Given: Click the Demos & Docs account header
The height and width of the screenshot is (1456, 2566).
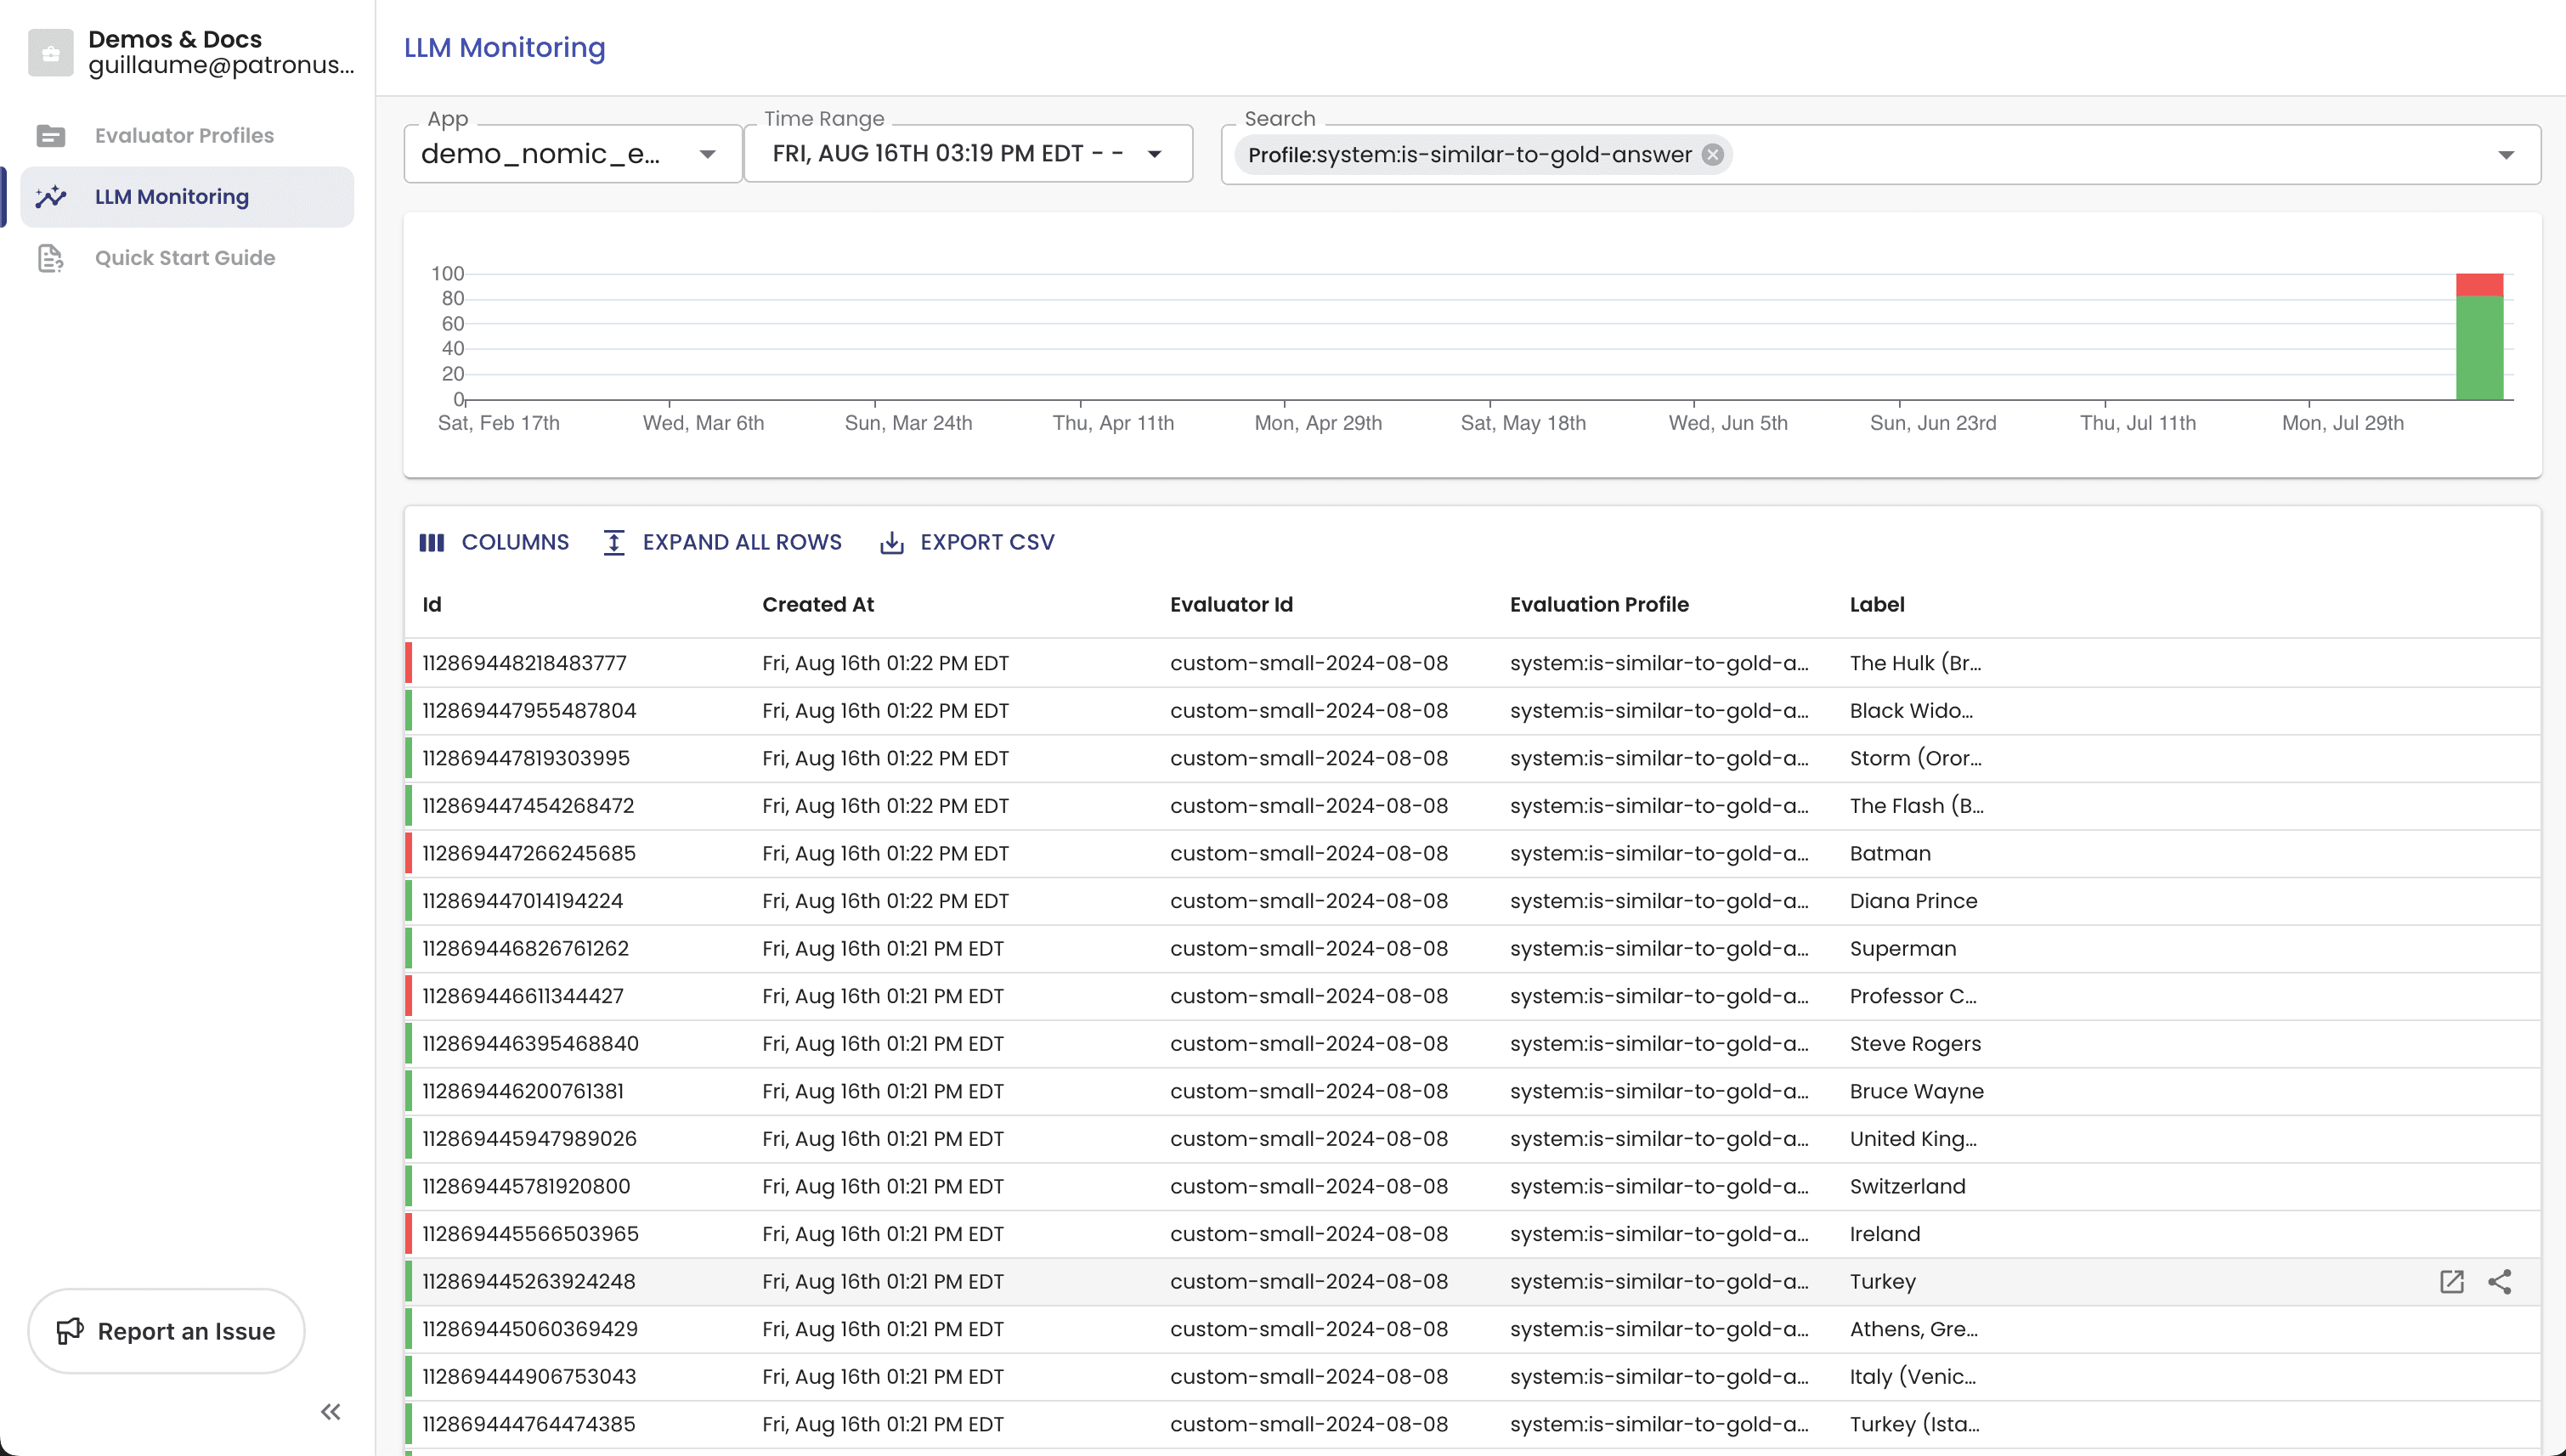Looking at the screenshot, I should pyautogui.click(x=190, y=52).
